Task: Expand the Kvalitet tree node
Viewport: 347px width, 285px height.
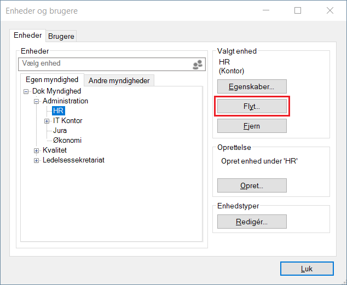Action: [37, 150]
